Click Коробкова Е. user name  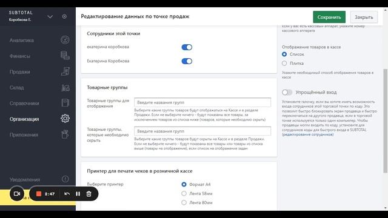tap(20, 20)
